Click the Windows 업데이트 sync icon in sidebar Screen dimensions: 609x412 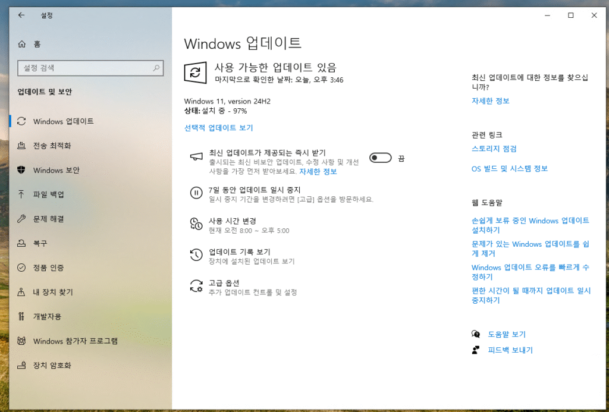pos(22,121)
